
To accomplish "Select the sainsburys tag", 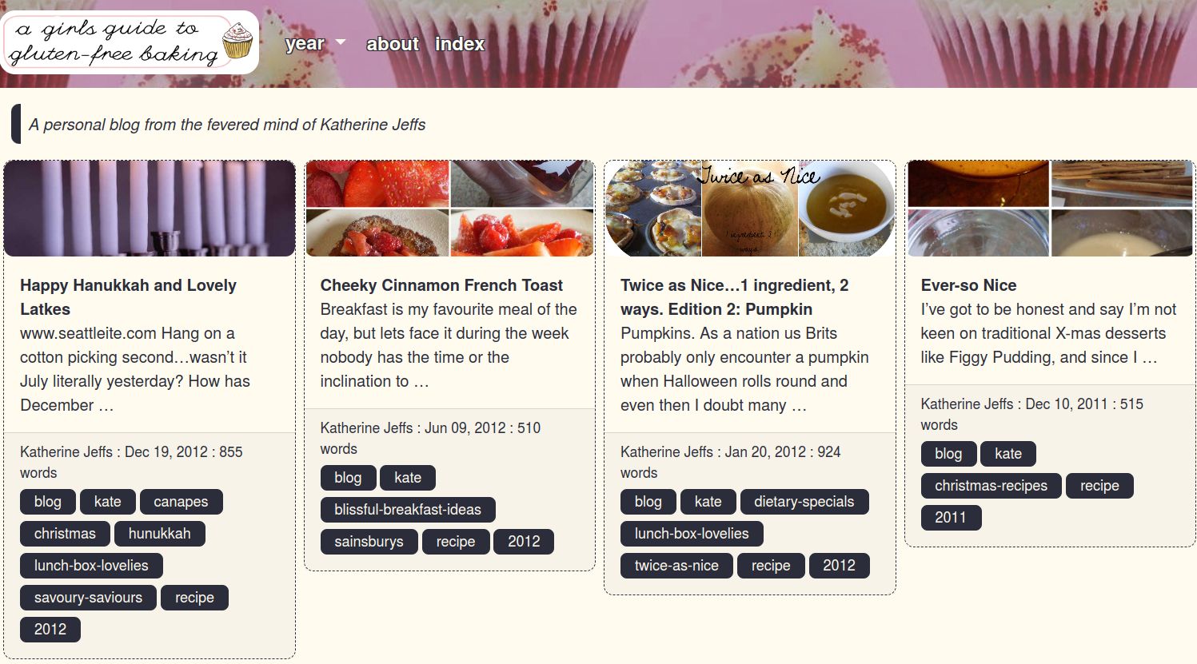I will point(369,542).
